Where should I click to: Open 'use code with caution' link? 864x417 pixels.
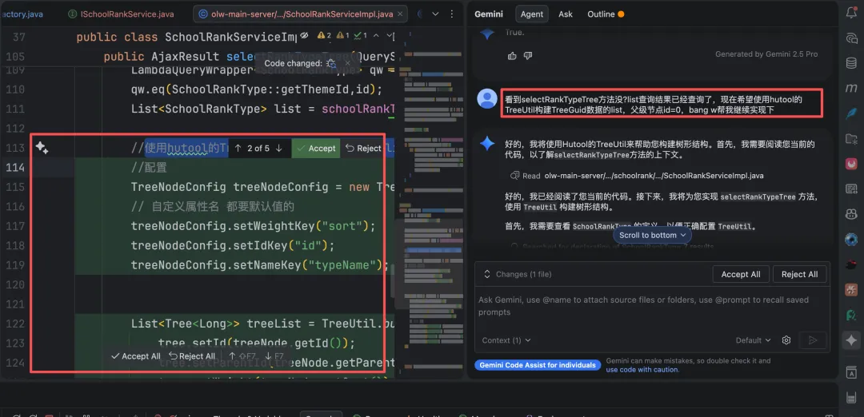pos(642,370)
